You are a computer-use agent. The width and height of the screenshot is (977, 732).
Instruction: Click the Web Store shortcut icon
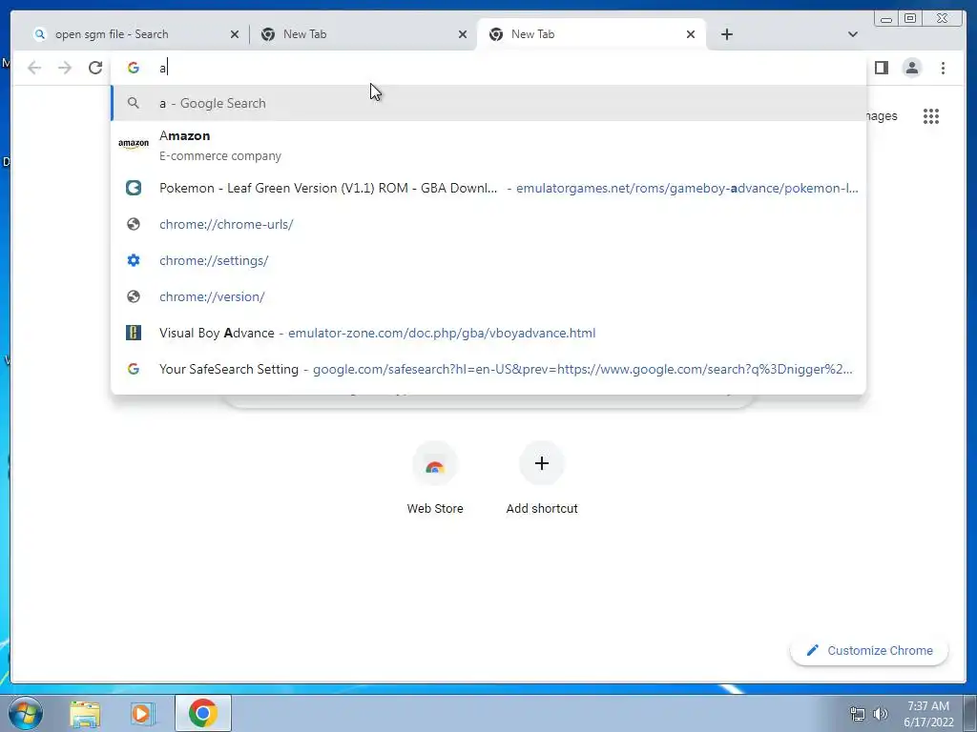pos(435,464)
